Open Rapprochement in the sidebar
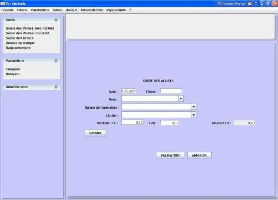This screenshot has height=200, width=278. [18, 48]
